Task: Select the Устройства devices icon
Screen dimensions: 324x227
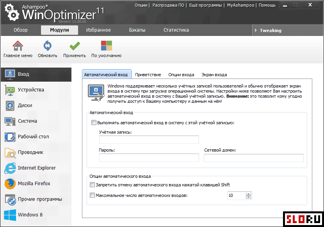Action: [10, 90]
